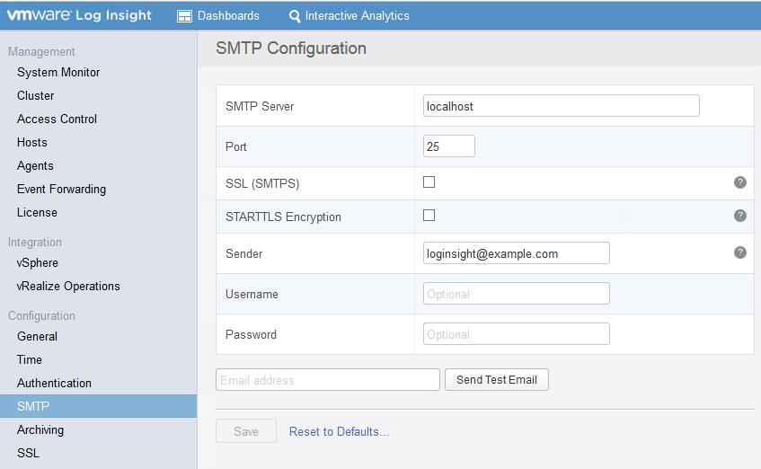Open help icon for STARTTLS Encryption
The image size is (761, 469).
739,216
